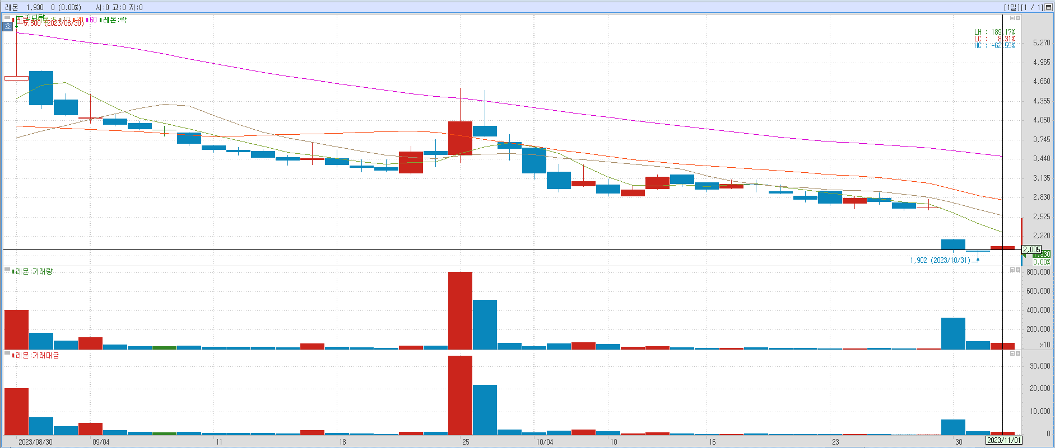Click the 레몬:거래량 indicator label

[34, 271]
